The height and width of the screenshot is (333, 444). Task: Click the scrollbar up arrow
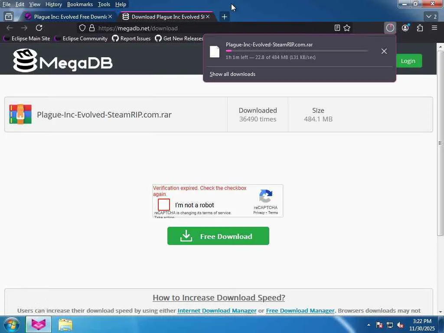click(x=440, y=46)
